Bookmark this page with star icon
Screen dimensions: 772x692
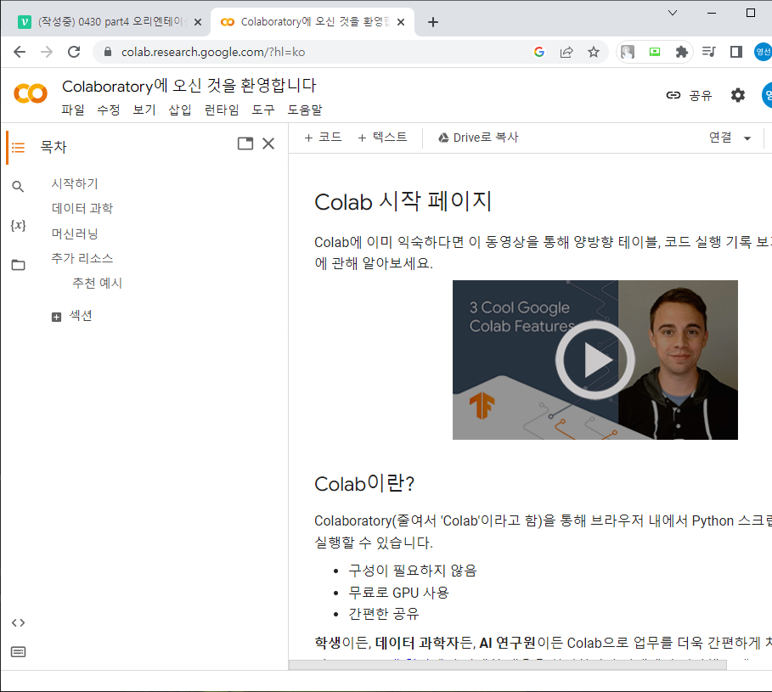tap(594, 52)
